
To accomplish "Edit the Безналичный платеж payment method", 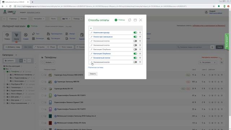I will [x=91, y=58].
